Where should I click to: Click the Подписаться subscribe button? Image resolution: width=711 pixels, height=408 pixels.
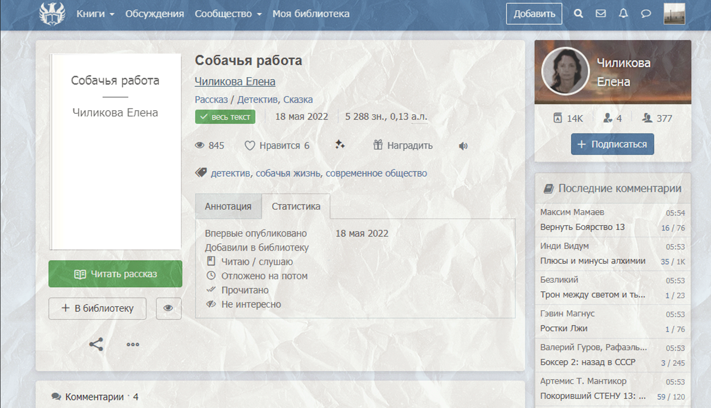click(x=612, y=144)
